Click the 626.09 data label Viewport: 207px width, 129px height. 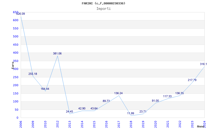(21, 14)
